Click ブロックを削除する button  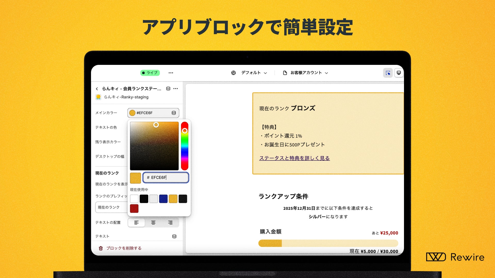coord(124,248)
